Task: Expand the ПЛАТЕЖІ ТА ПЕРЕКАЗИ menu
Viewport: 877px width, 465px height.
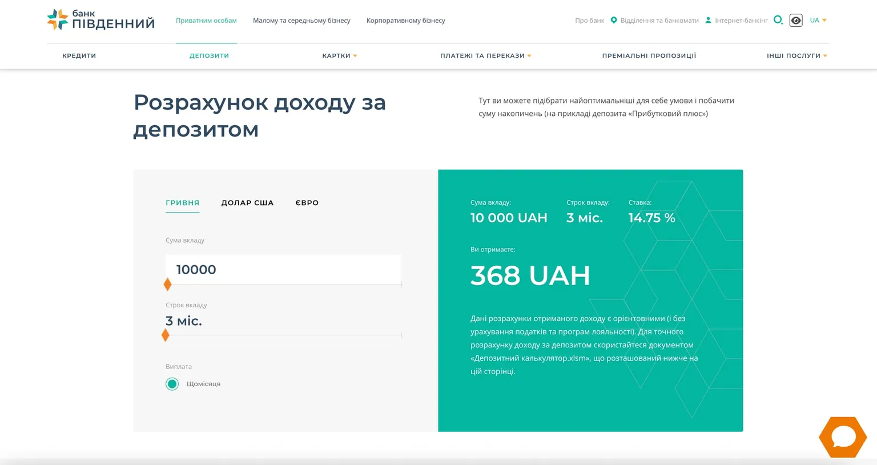Action: pyautogui.click(x=486, y=55)
